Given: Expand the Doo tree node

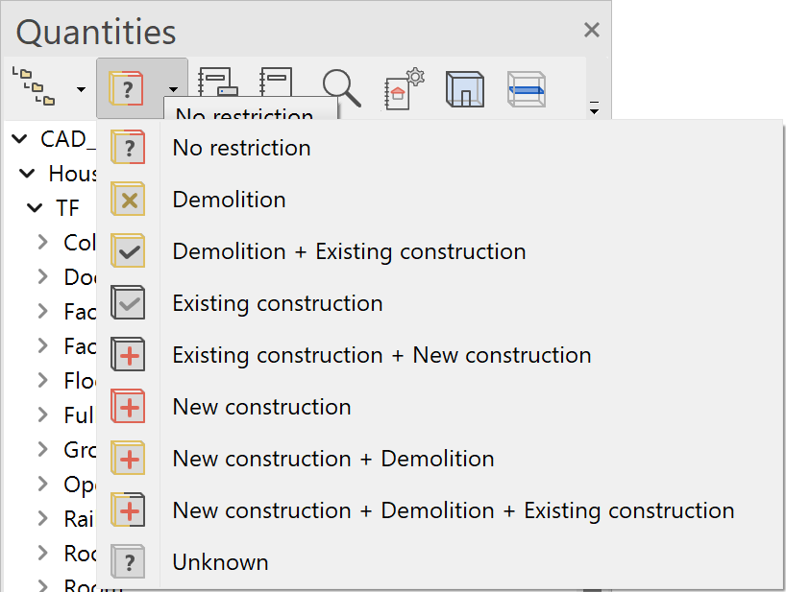Looking at the screenshot, I should point(43,276).
